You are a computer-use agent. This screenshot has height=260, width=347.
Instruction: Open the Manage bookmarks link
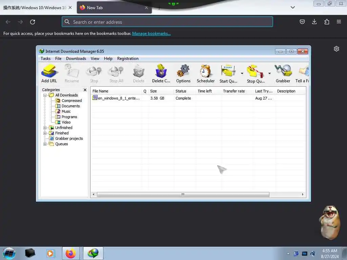tap(151, 34)
